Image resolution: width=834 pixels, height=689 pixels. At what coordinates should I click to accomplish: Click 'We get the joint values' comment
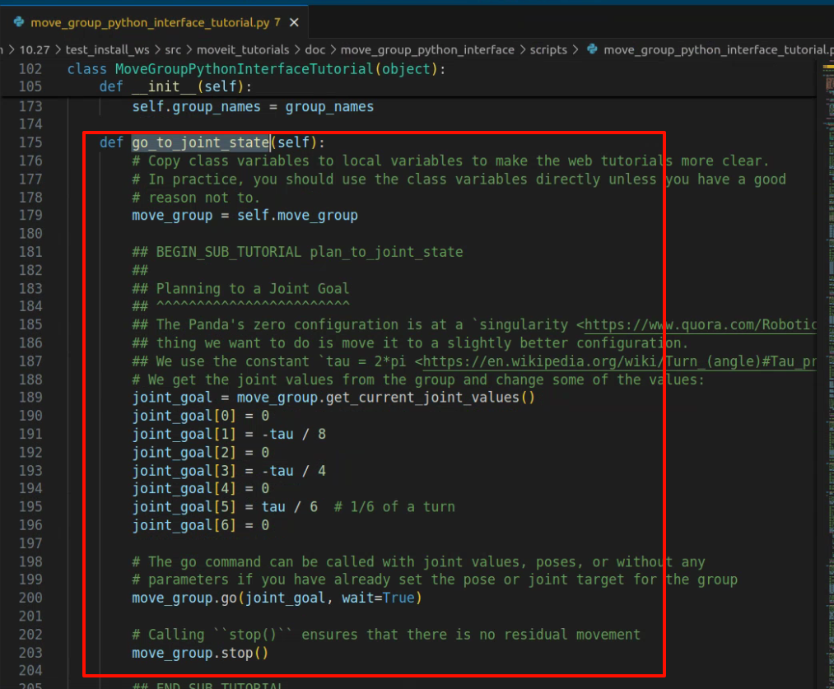point(418,379)
